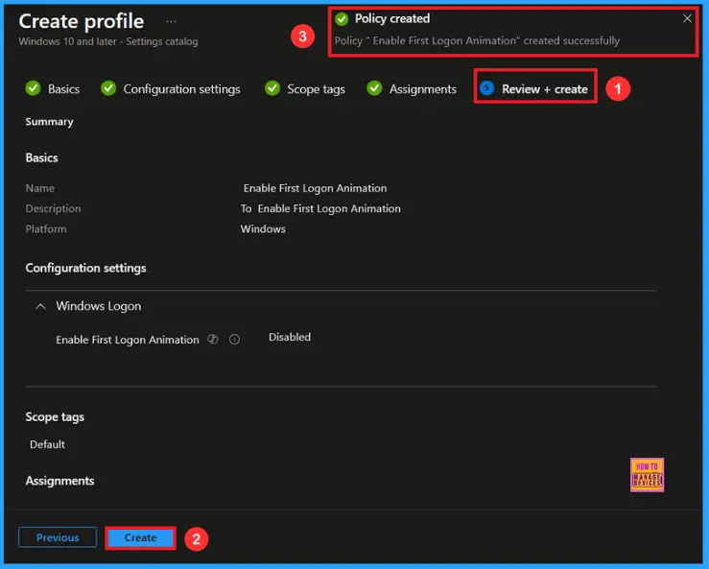
Task: Dismiss the Policy created notification
Action: [687, 18]
